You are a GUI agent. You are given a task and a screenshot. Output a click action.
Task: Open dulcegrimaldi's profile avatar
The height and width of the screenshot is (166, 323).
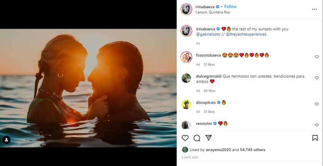pyautogui.click(x=186, y=78)
